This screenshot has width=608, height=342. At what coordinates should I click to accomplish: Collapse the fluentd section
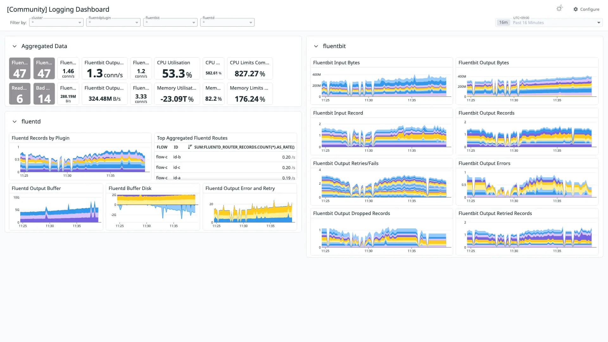coord(15,122)
